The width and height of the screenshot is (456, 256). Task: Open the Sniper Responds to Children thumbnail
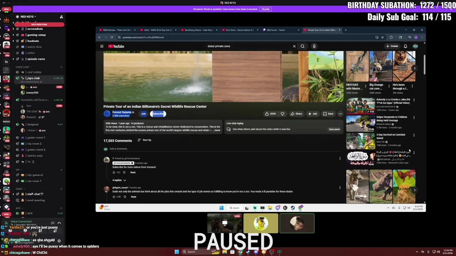(361, 123)
